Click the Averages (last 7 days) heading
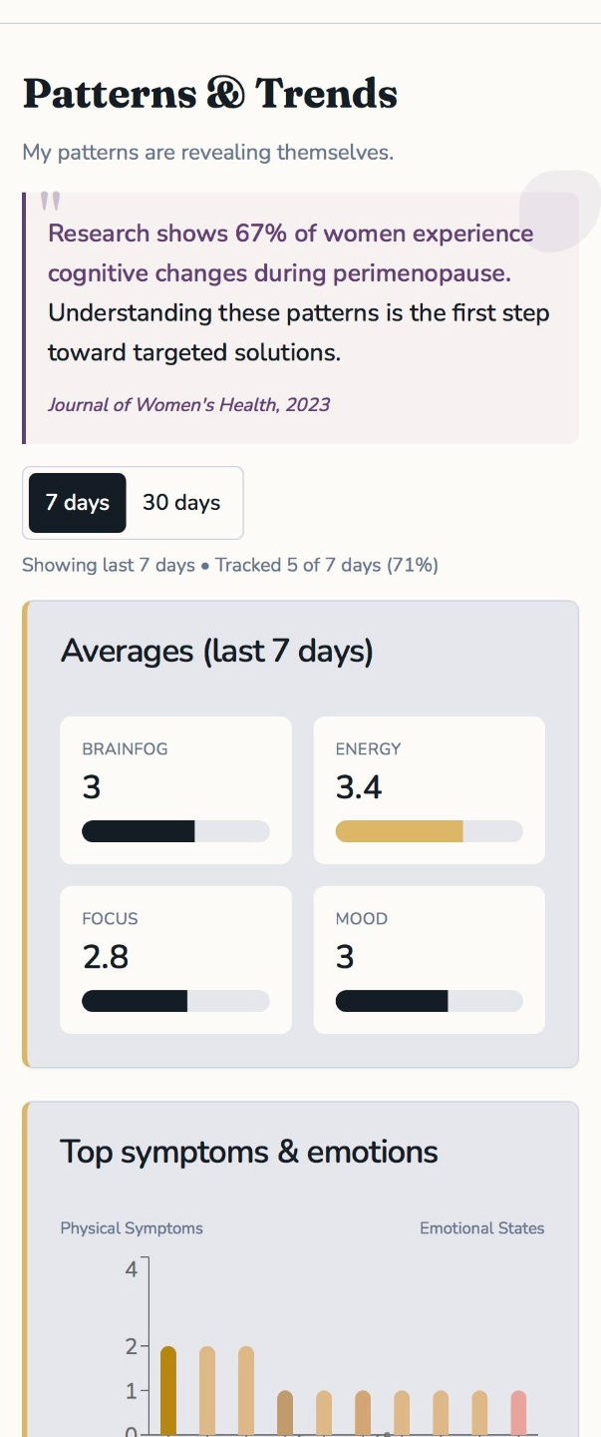 tap(217, 652)
